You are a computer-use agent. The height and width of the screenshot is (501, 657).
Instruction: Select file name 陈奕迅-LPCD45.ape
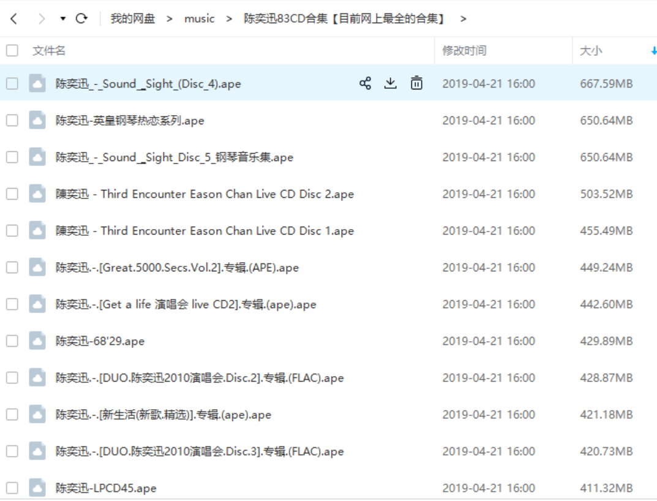pos(106,488)
